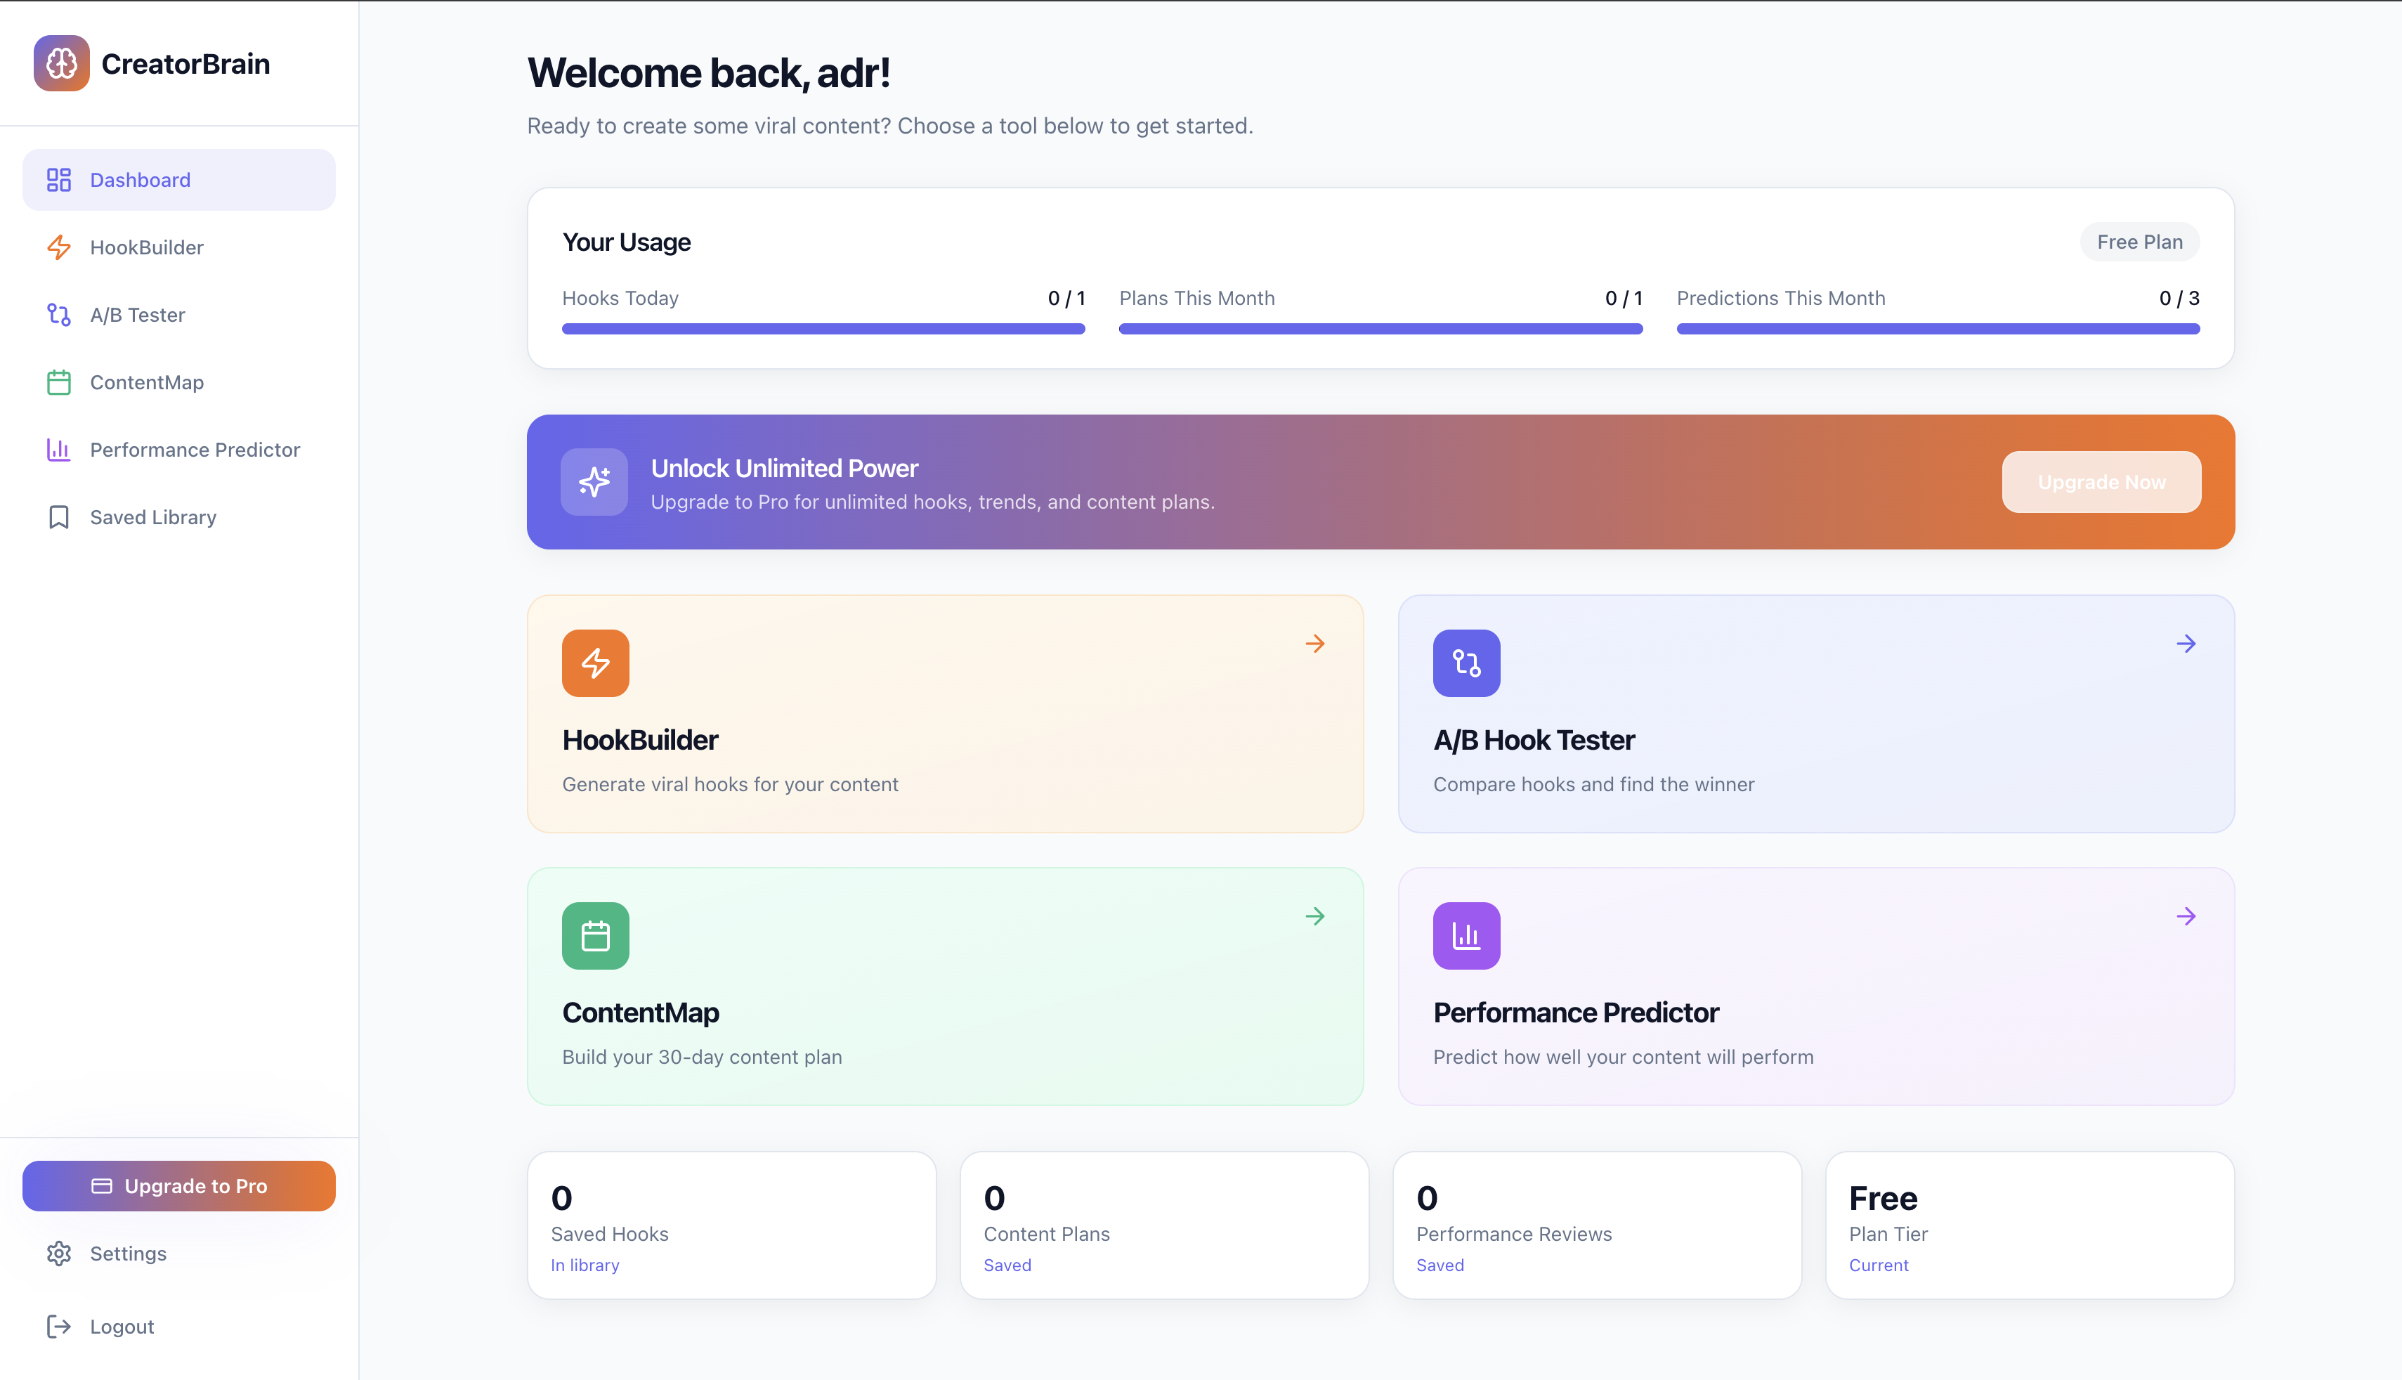Click the Hooks Today progress bar
Viewport: 2402px width, 1380px height.
pos(823,329)
